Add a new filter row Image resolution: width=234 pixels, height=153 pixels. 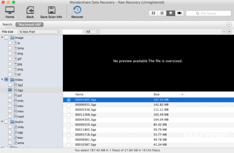pos(229,32)
